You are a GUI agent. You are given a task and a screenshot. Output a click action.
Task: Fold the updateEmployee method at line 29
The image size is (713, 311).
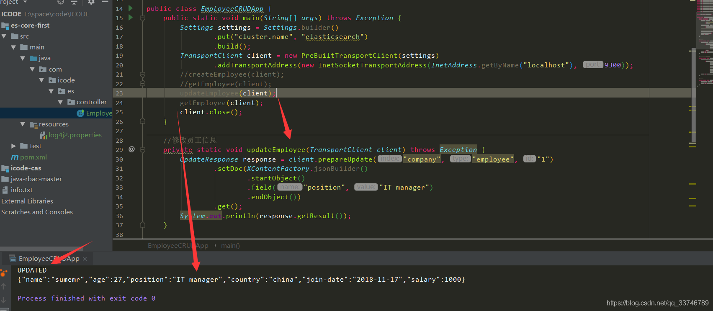(143, 150)
